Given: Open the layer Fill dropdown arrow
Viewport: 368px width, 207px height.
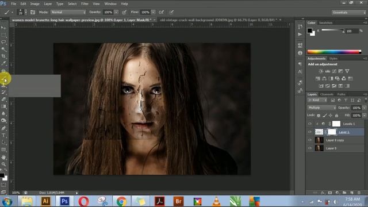Looking at the screenshot, I should (x=364, y=116).
